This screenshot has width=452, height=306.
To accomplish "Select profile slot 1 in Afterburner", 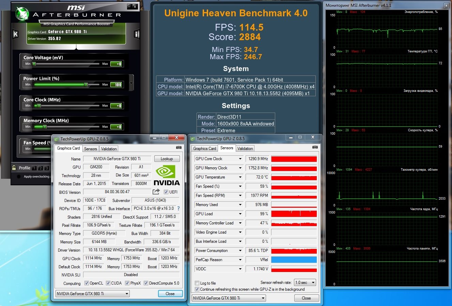I will [x=34, y=168].
